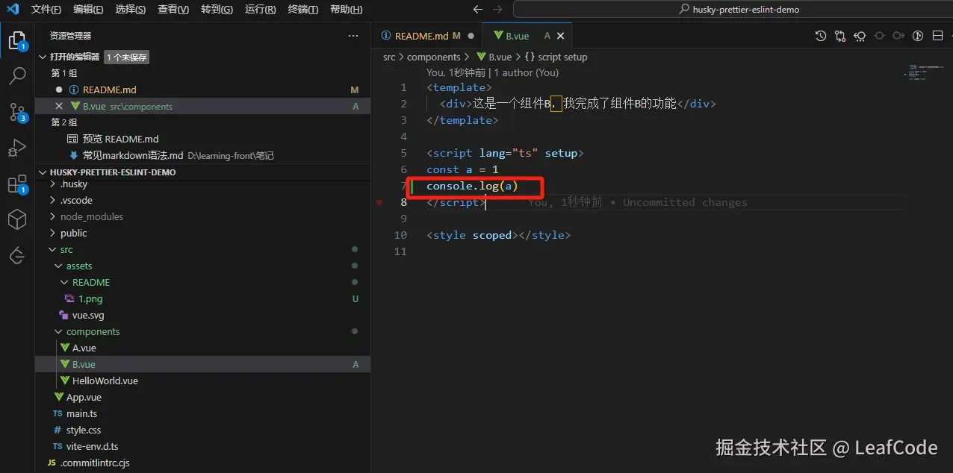This screenshot has width=953, height=473.
Task: Open changes with compare icon in editor toolbar
Action: pos(840,36)
